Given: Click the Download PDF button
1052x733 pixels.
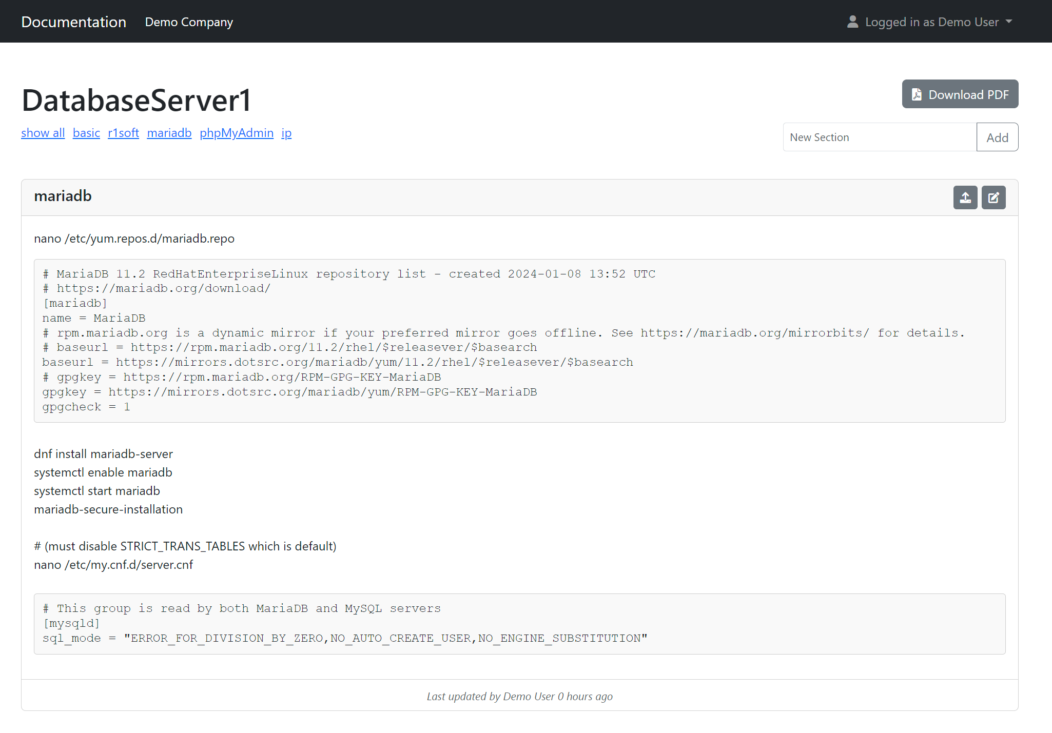Looking at the screenshot, I should coord(960,94).
